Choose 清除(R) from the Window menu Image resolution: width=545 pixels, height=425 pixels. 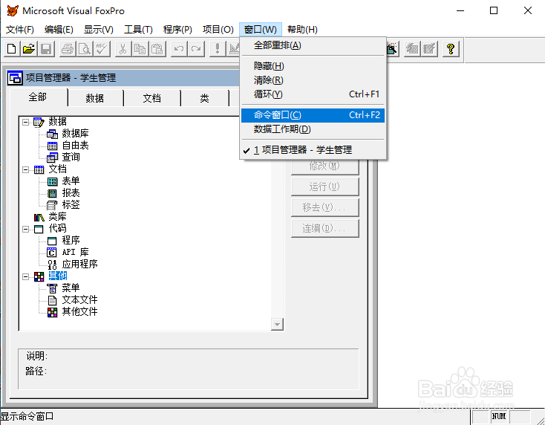[x=313, y=80]
